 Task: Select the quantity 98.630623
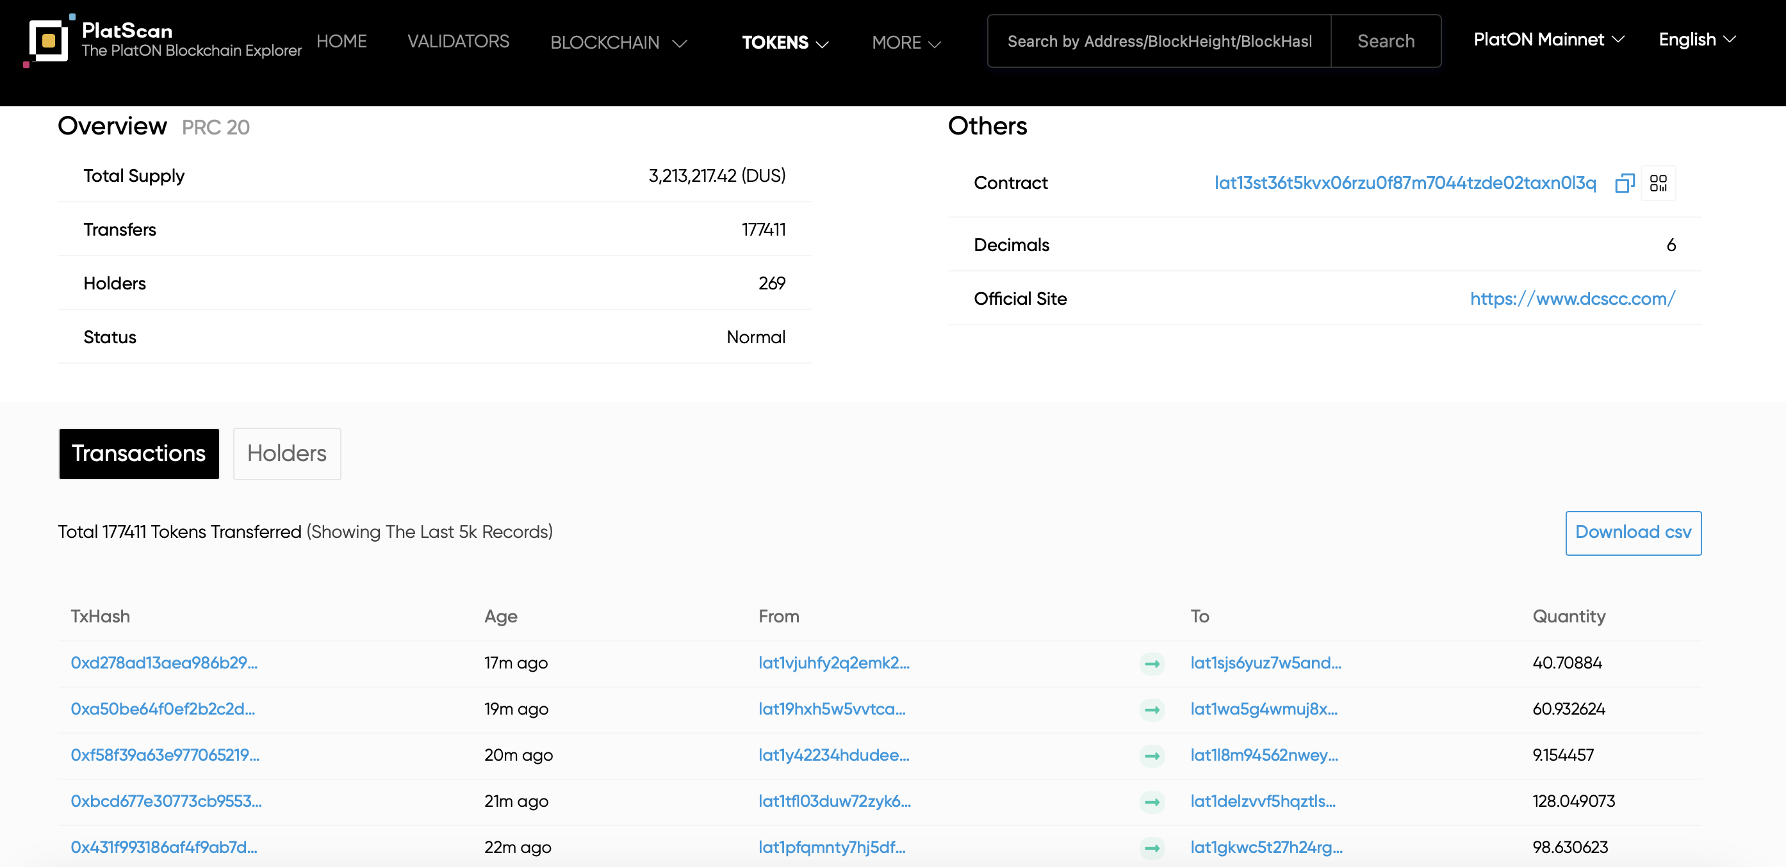point(1570,847)
